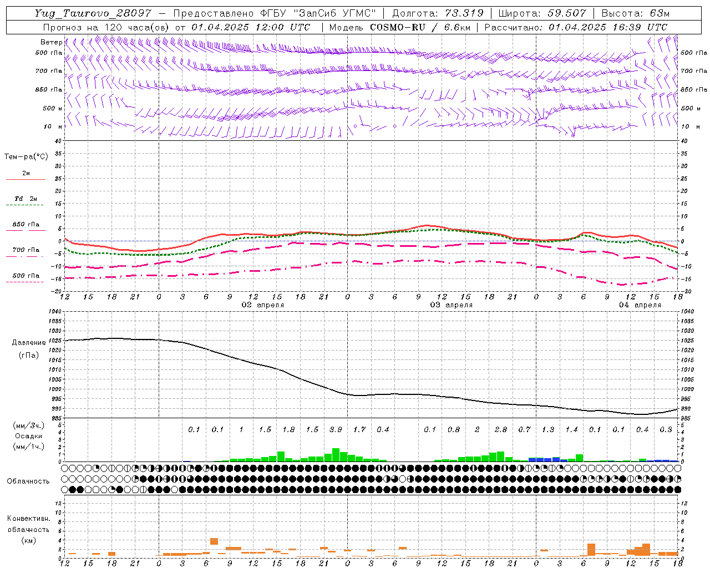The image size is (710, 568).
Task: Click the (км) unit label
Action: click(28, 540)
